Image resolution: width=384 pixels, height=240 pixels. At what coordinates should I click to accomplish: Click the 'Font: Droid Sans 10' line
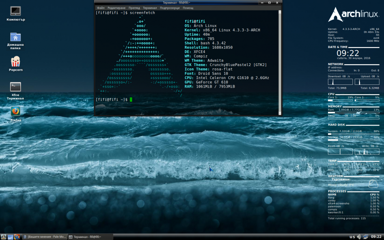206,73
